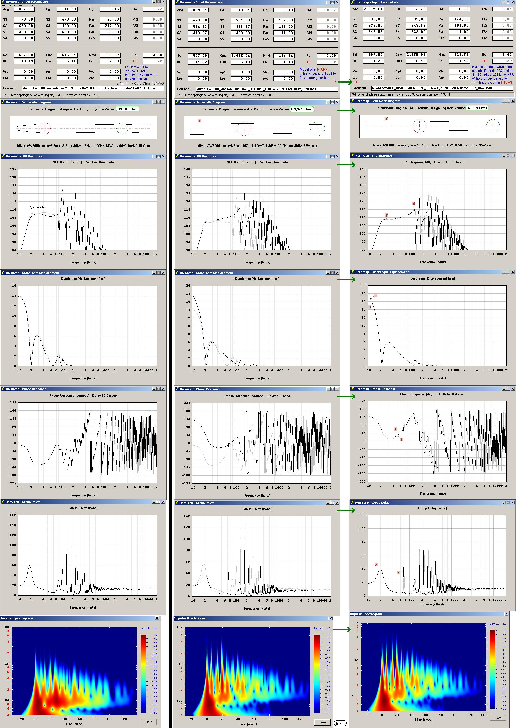Click the S1 field showing 670,00 with Eg 13,64
Image resolution: width=516 pixels, height=728 pixels.
tap(198, 20)
